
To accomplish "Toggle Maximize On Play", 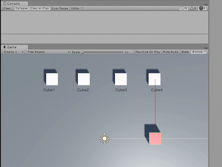I will [148, 52].
